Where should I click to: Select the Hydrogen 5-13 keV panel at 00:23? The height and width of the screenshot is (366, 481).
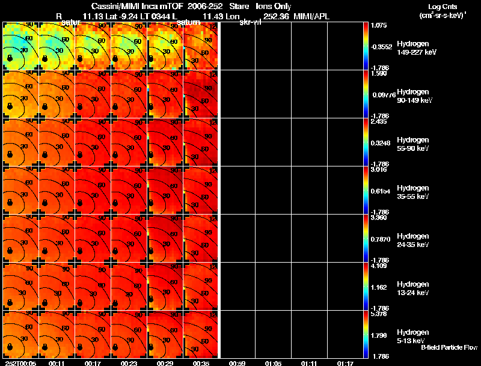(129, 334)
